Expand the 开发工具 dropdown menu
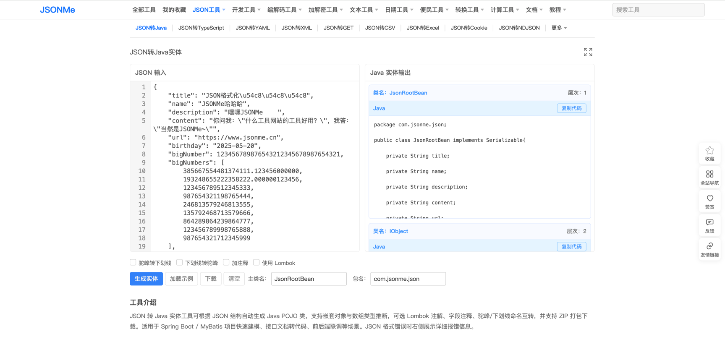 [x=246, y=10]
